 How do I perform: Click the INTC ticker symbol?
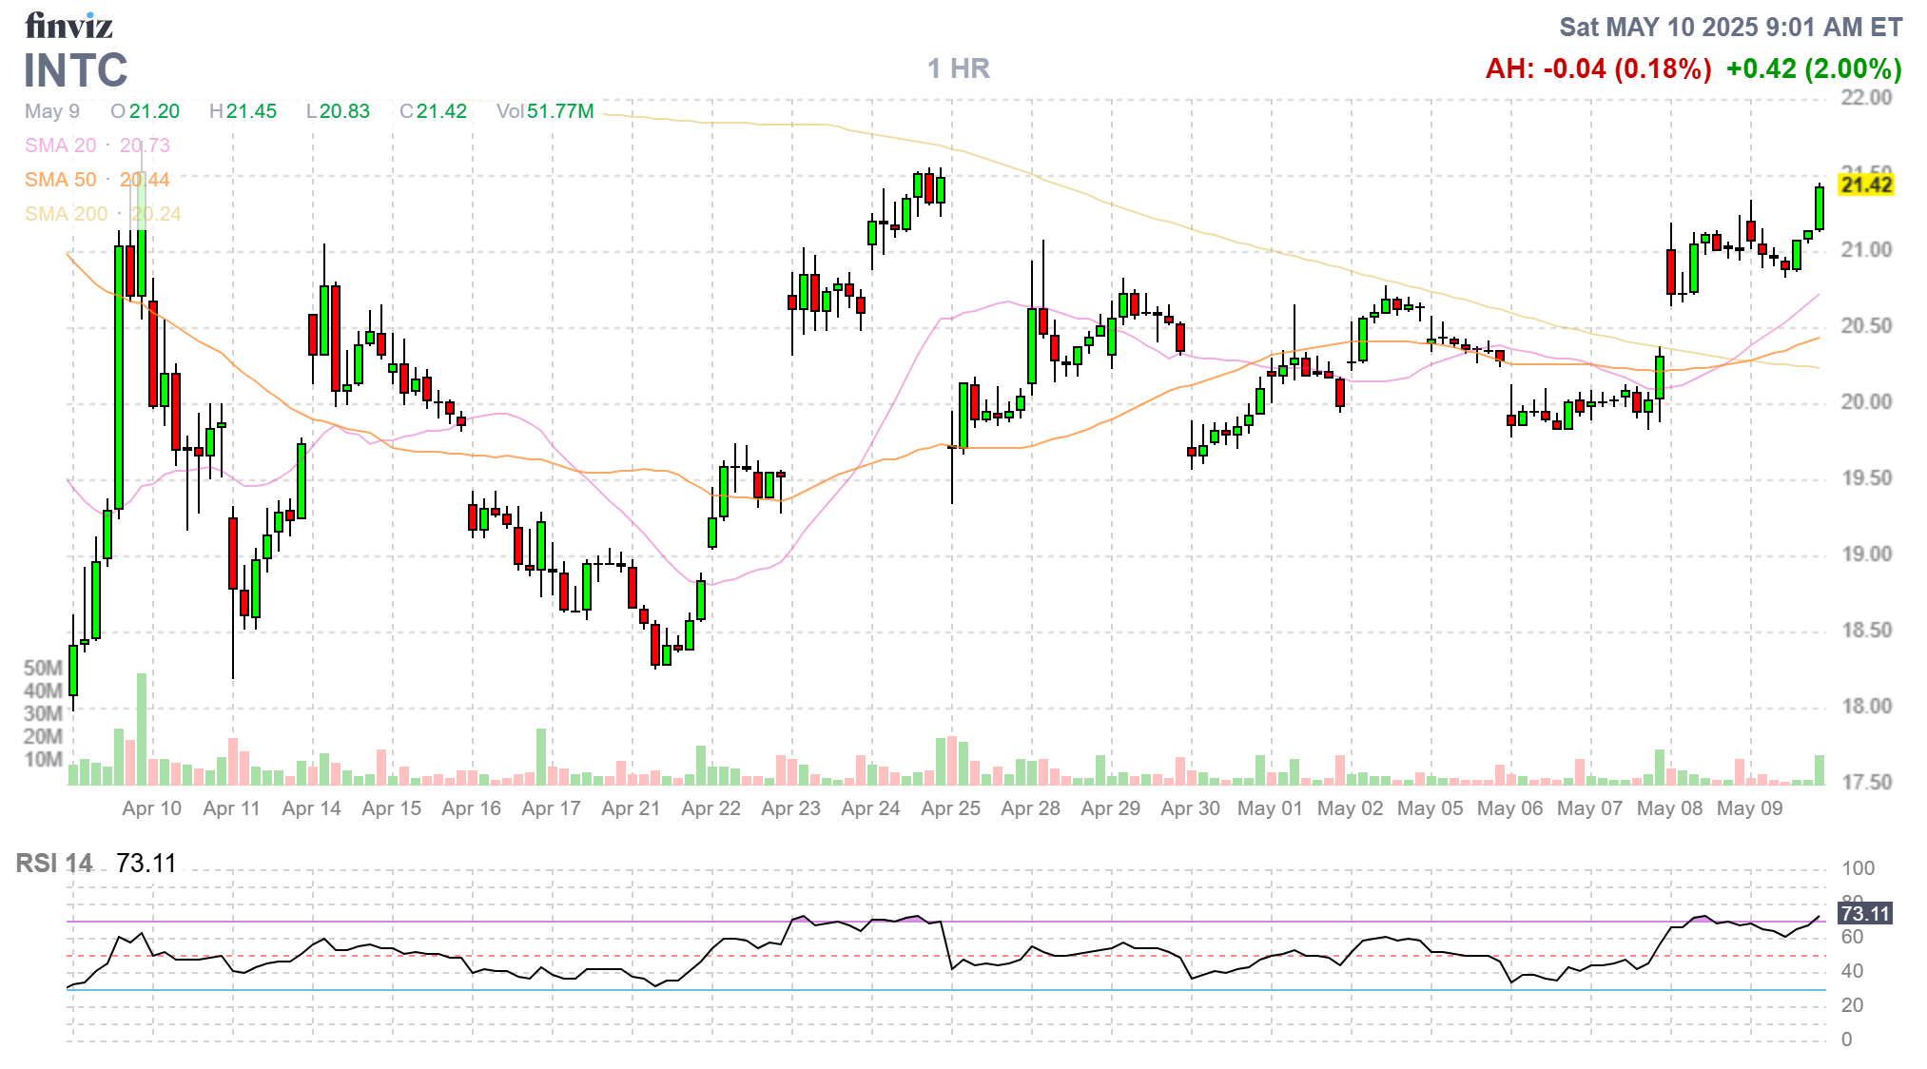click(76, 70)
